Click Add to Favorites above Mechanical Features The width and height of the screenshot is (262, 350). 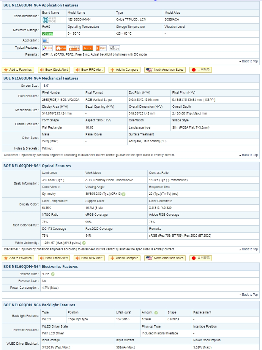click(18, 70)
